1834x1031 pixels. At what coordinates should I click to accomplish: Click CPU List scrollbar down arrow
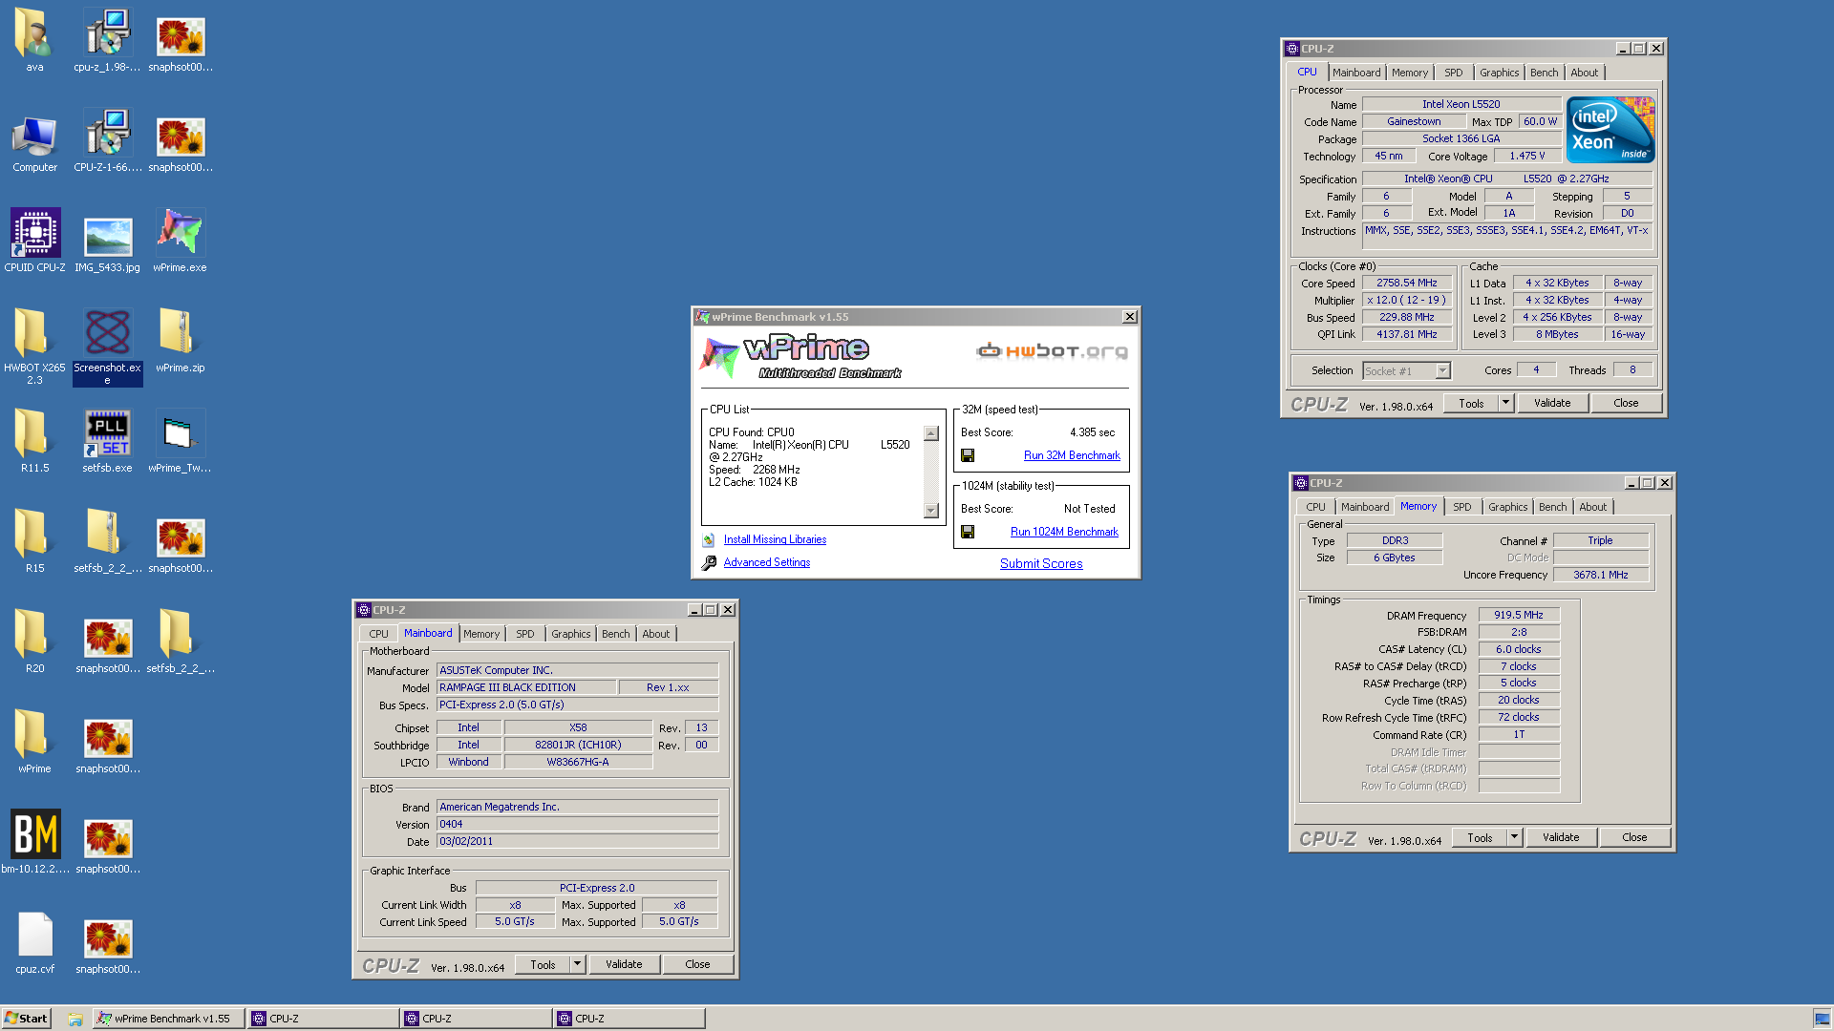931,511
